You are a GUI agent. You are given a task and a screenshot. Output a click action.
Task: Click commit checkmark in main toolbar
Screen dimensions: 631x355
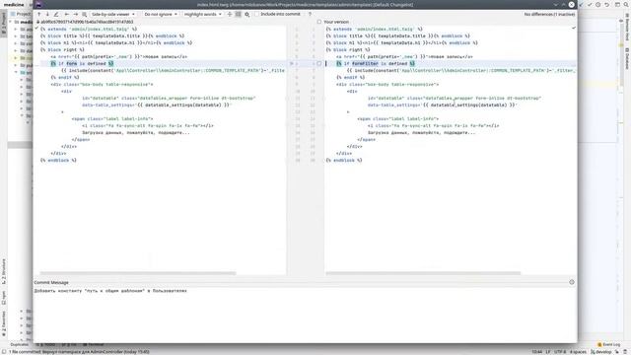click(590, 4)
